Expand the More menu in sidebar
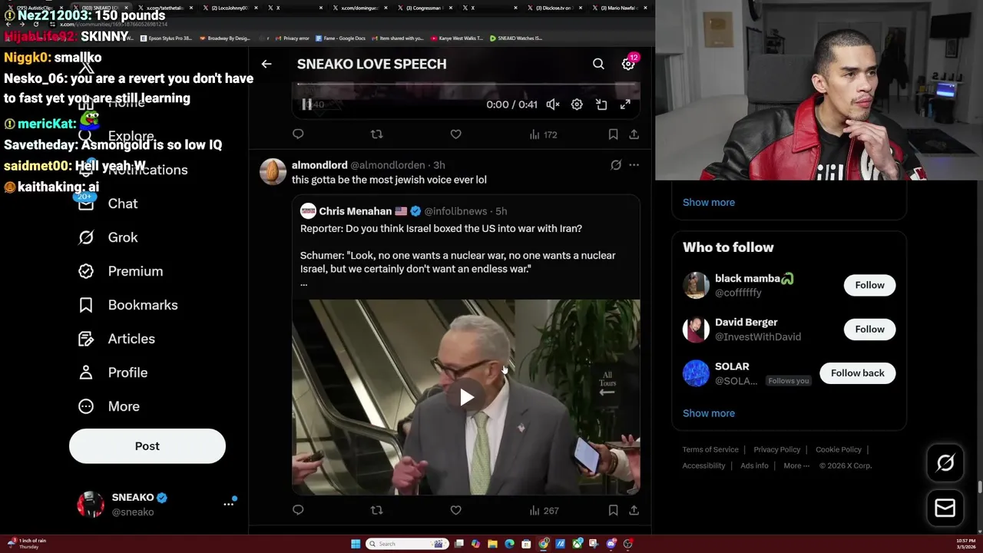 pyautogui.click(x=109, y=406)
